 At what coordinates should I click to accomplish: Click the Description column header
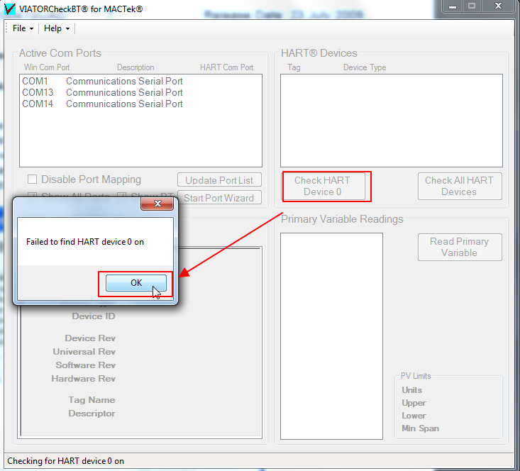(x=135, y=67)
